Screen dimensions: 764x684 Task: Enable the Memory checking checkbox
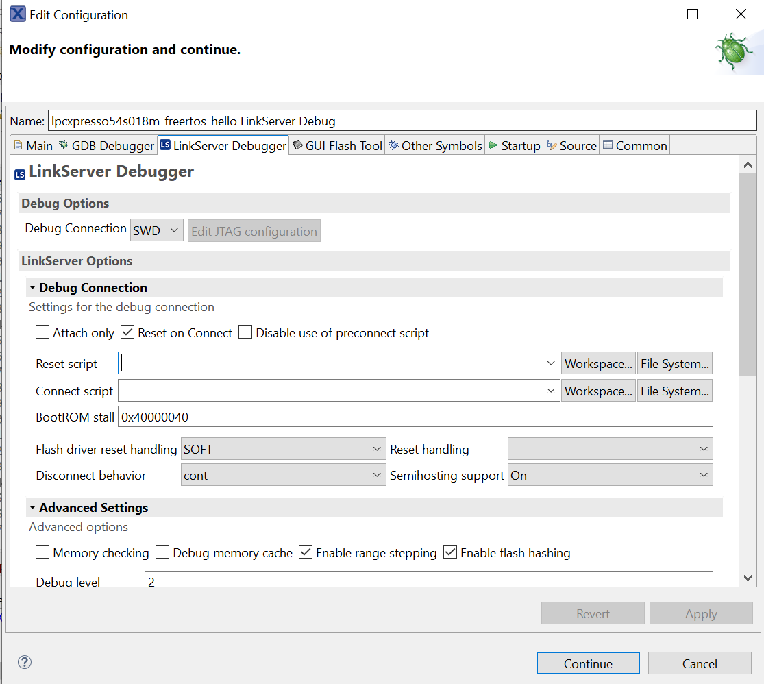point(42,552)
